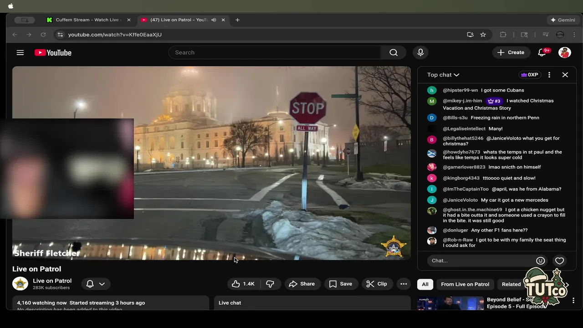Focus the YouTube Search field
Viewport: 583px width, 328px height.
coord(275,52)
